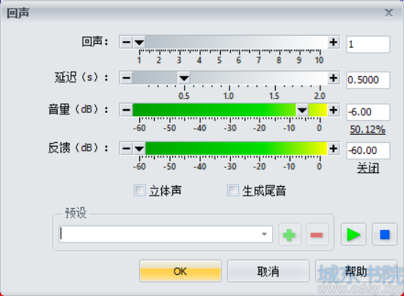Click the red minus remove-preset icon

click(317, 234)
